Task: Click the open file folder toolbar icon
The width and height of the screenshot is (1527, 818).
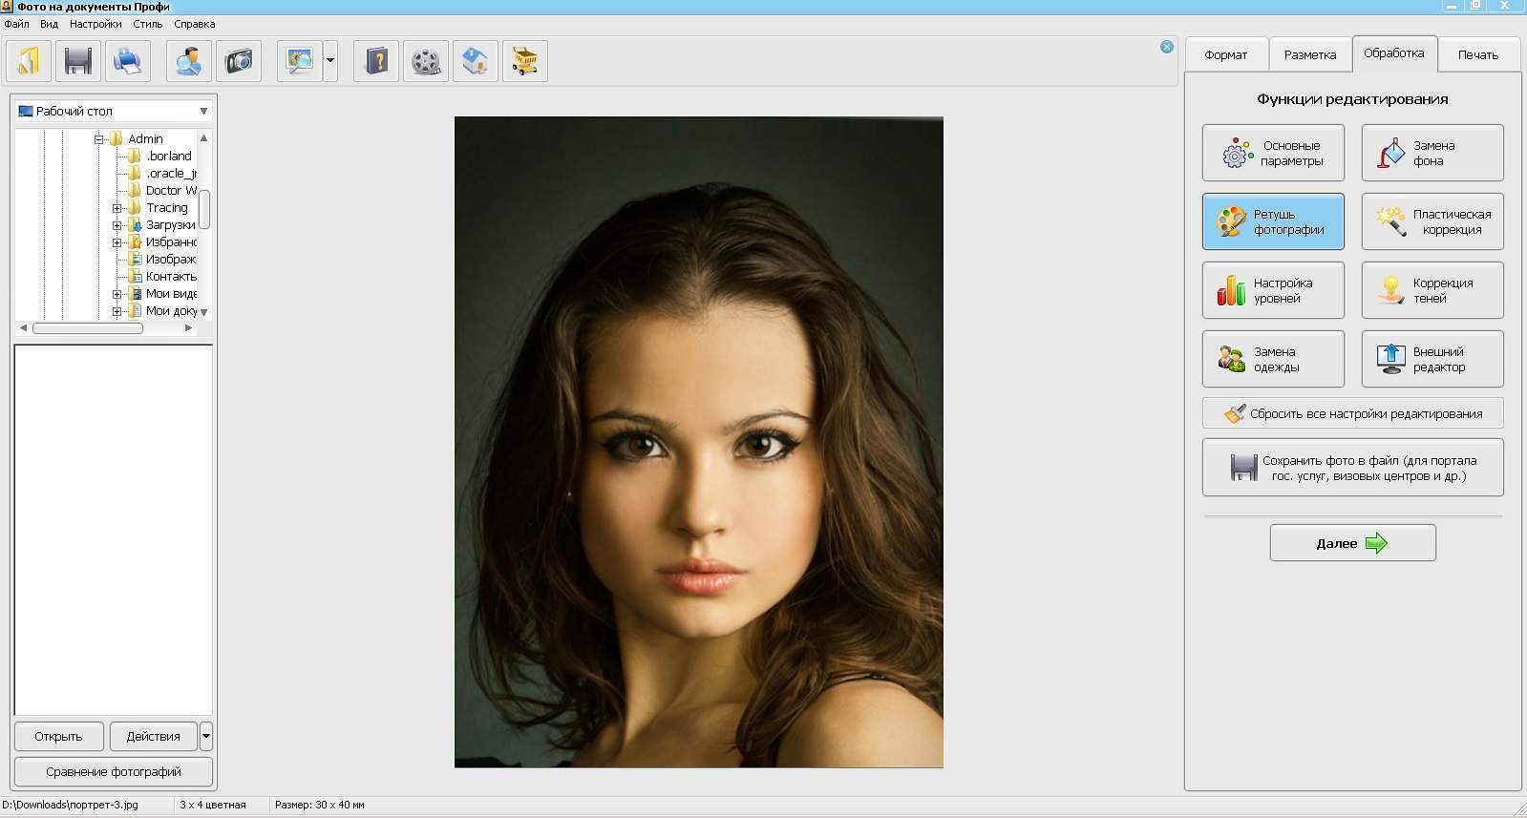Action: pyautogui.click(x=29, y=62)
